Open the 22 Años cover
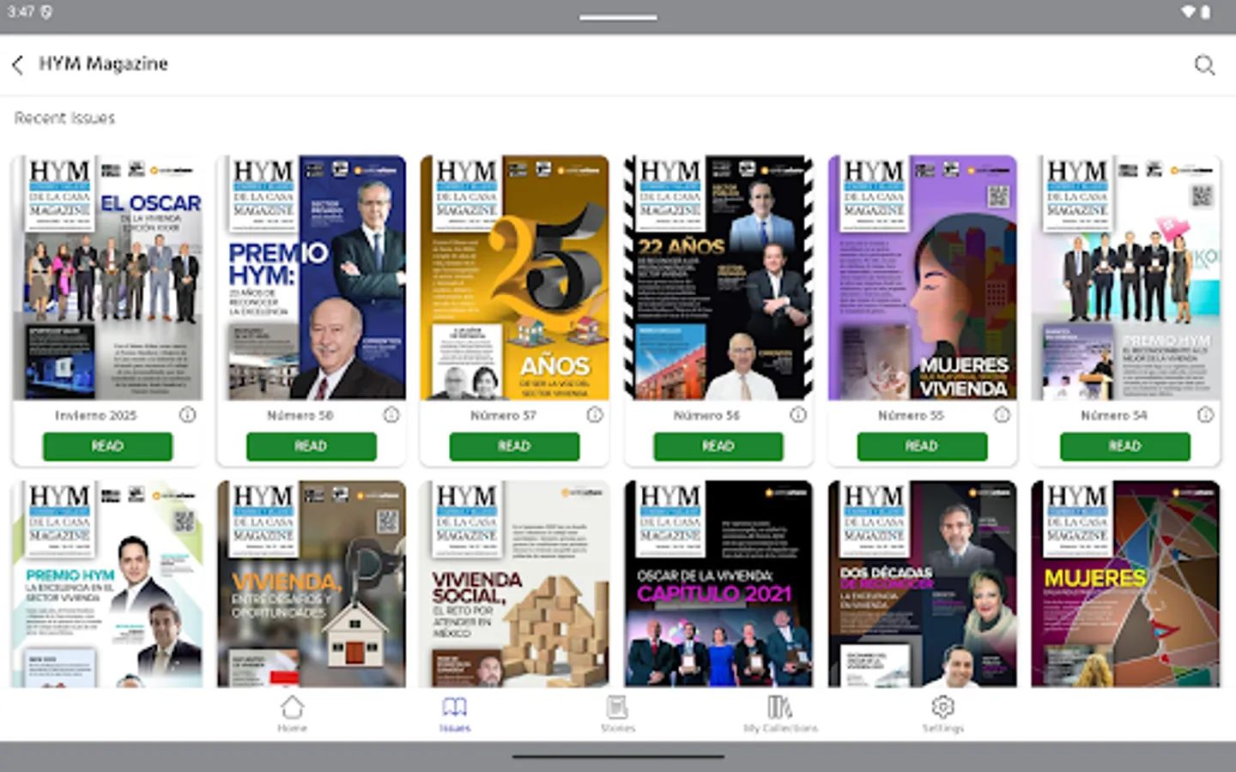 pos(718,278)
